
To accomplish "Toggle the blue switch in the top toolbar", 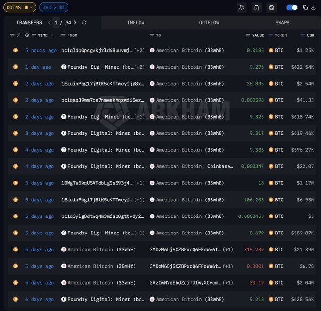I will 292,8.
